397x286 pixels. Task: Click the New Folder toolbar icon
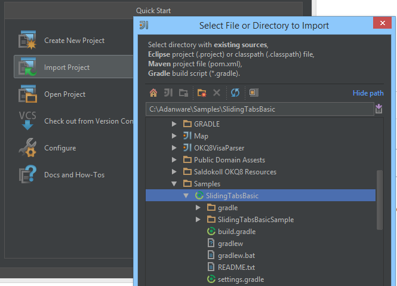pyautogui.click(x=201, y=93)
